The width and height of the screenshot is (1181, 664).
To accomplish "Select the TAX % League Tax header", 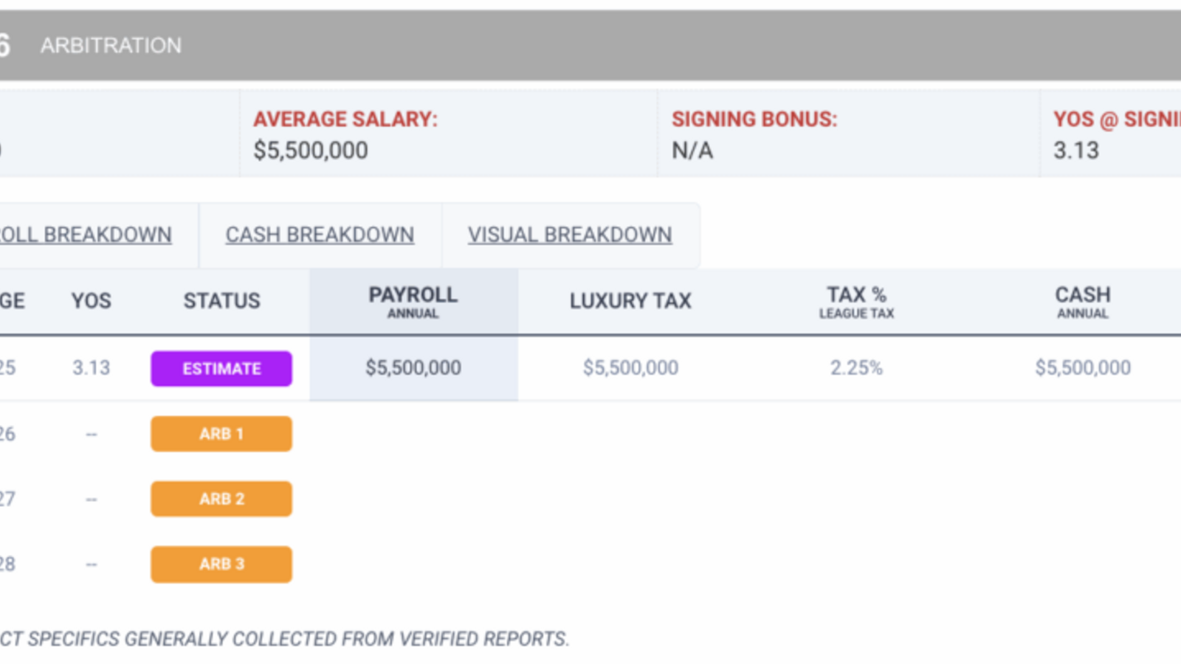I will (856, 302).
